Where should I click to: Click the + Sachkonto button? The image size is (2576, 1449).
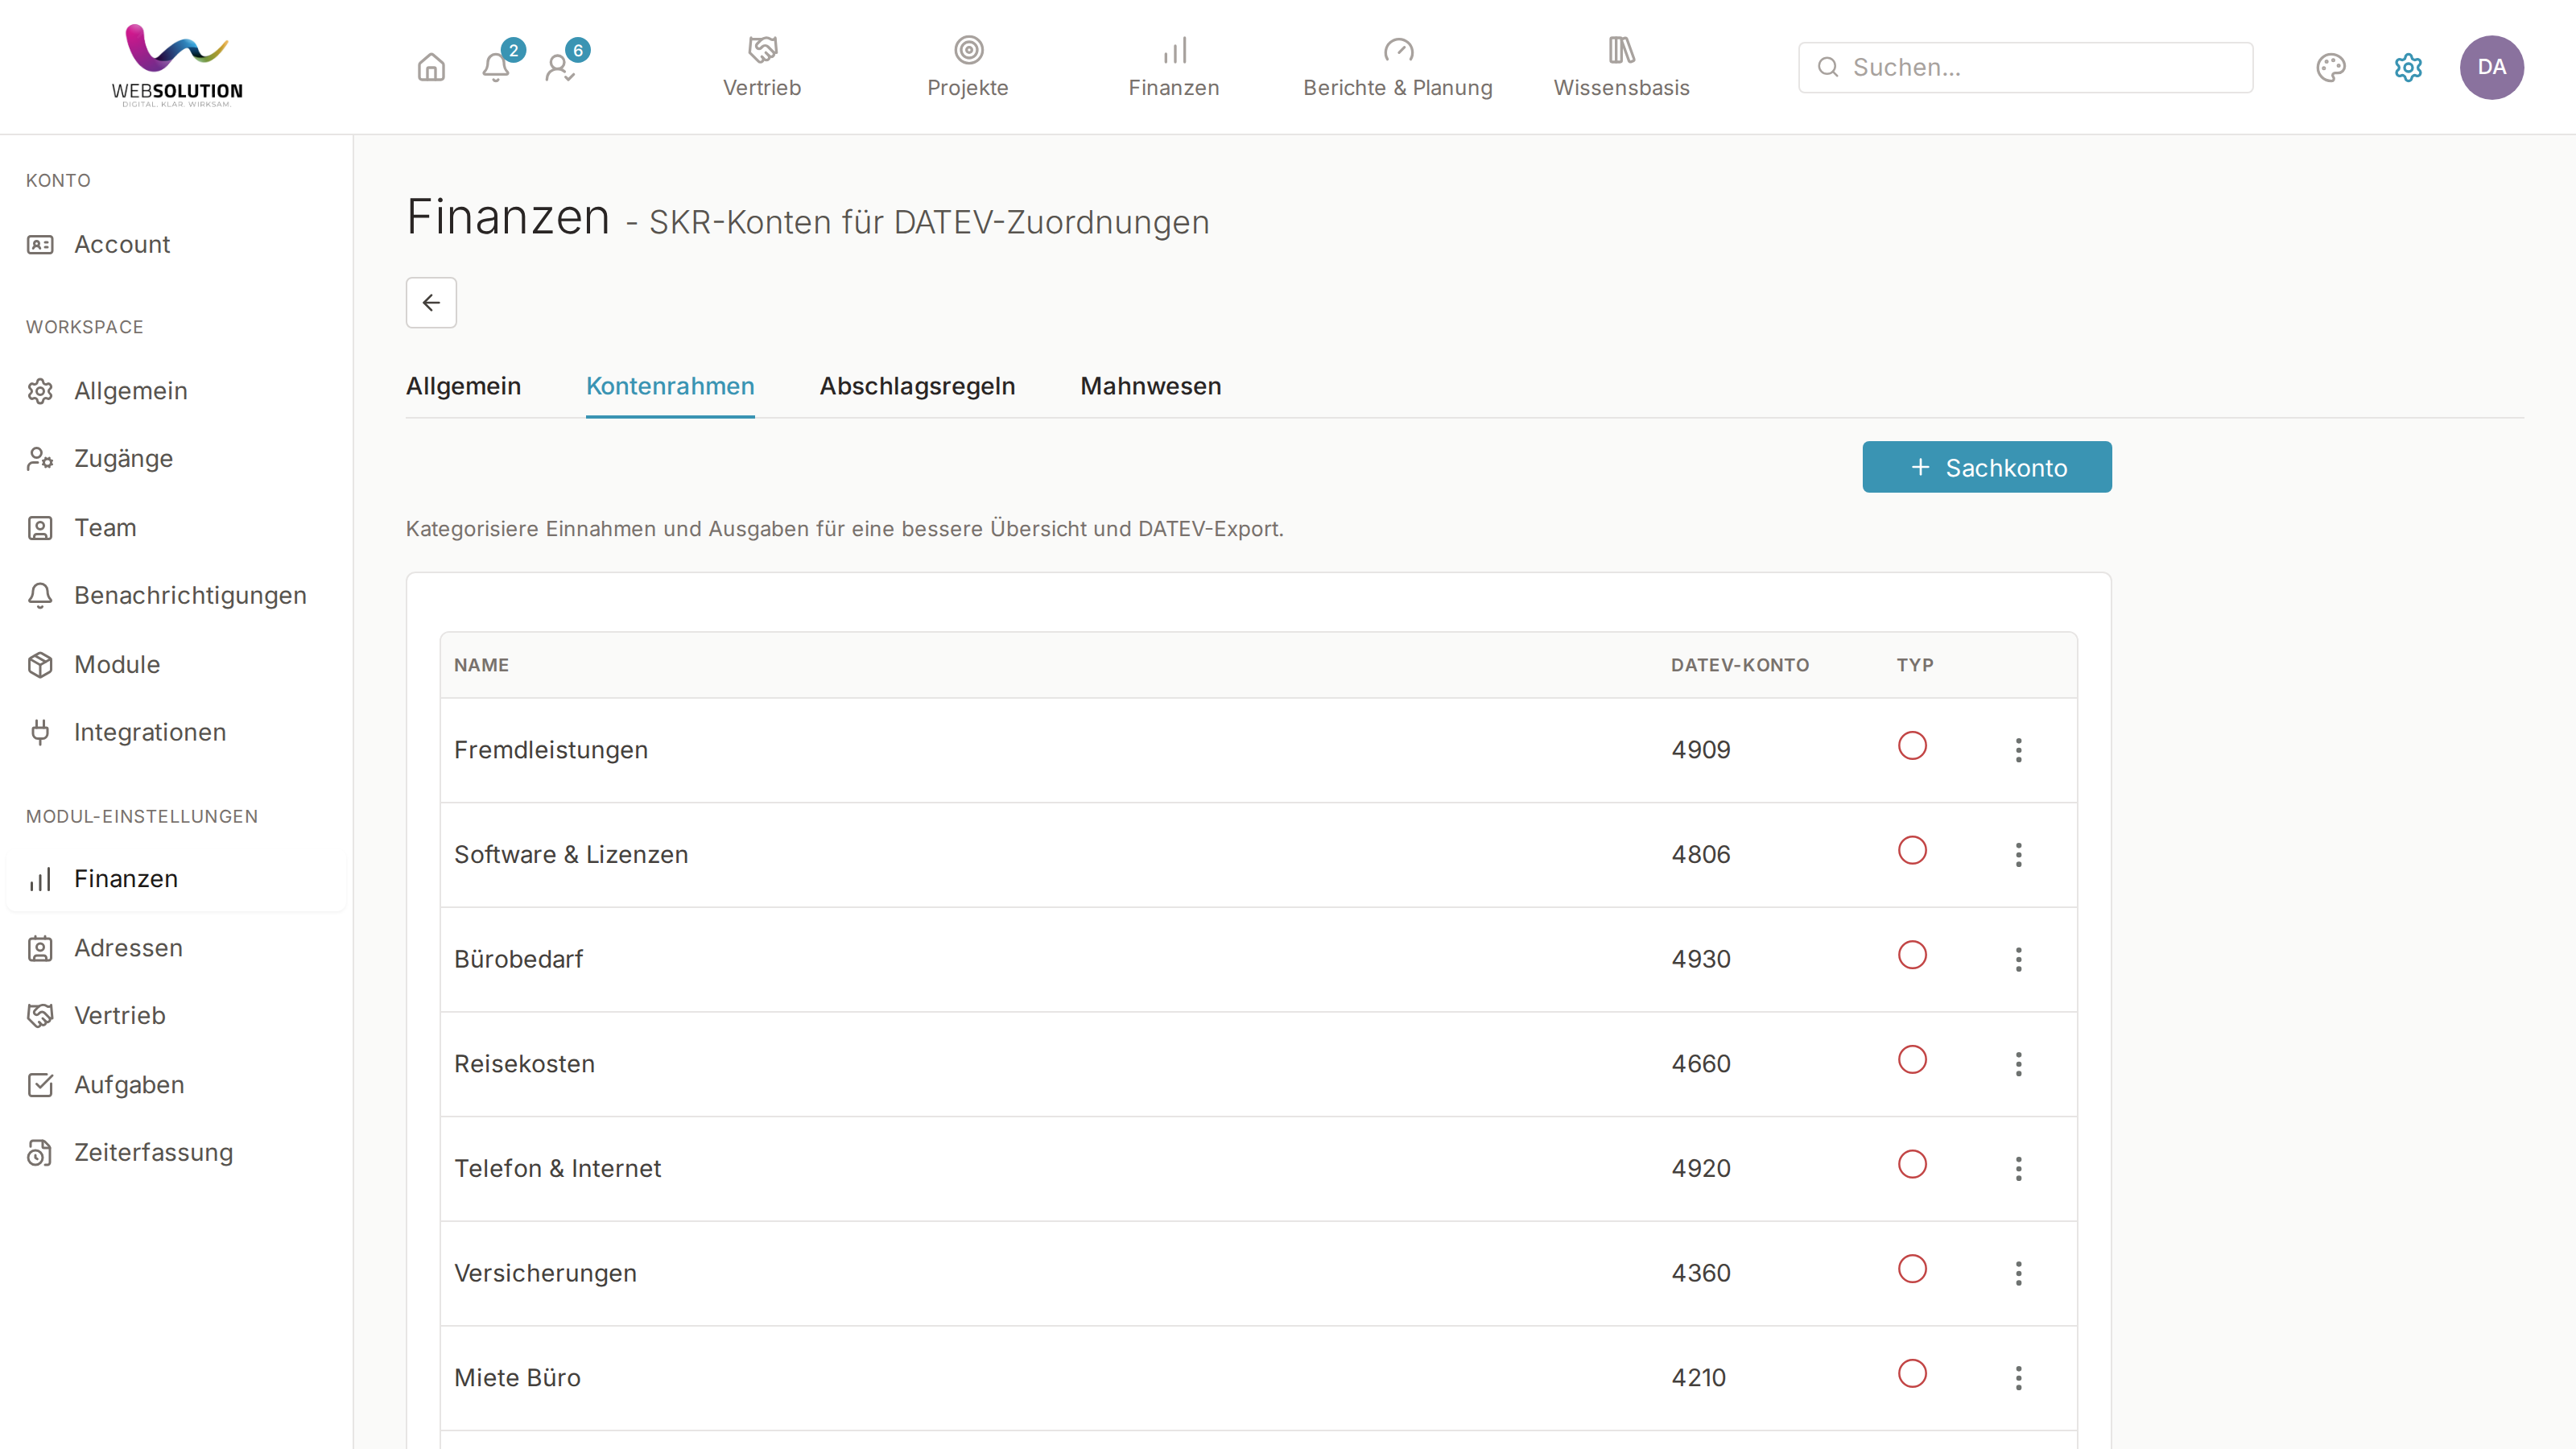1986,467
